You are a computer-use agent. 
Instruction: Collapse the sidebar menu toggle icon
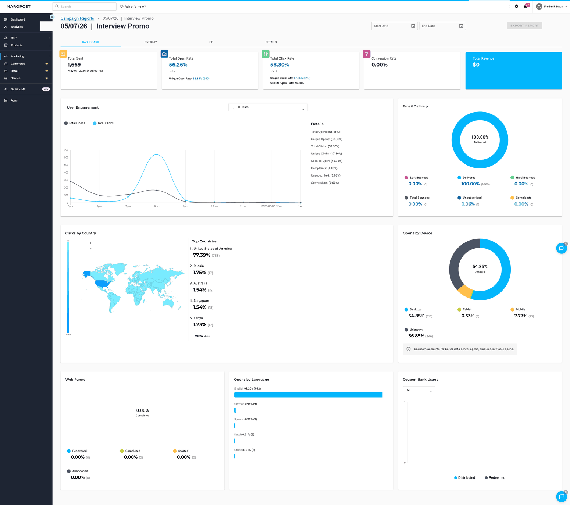tap(52, 17)
